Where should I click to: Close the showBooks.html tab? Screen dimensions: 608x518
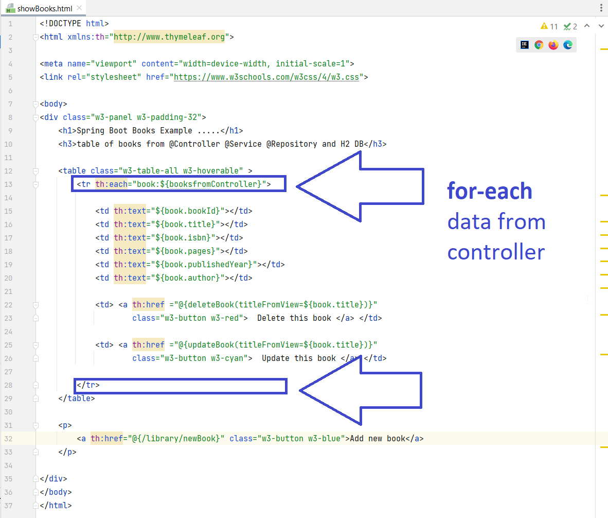point(79,8)
